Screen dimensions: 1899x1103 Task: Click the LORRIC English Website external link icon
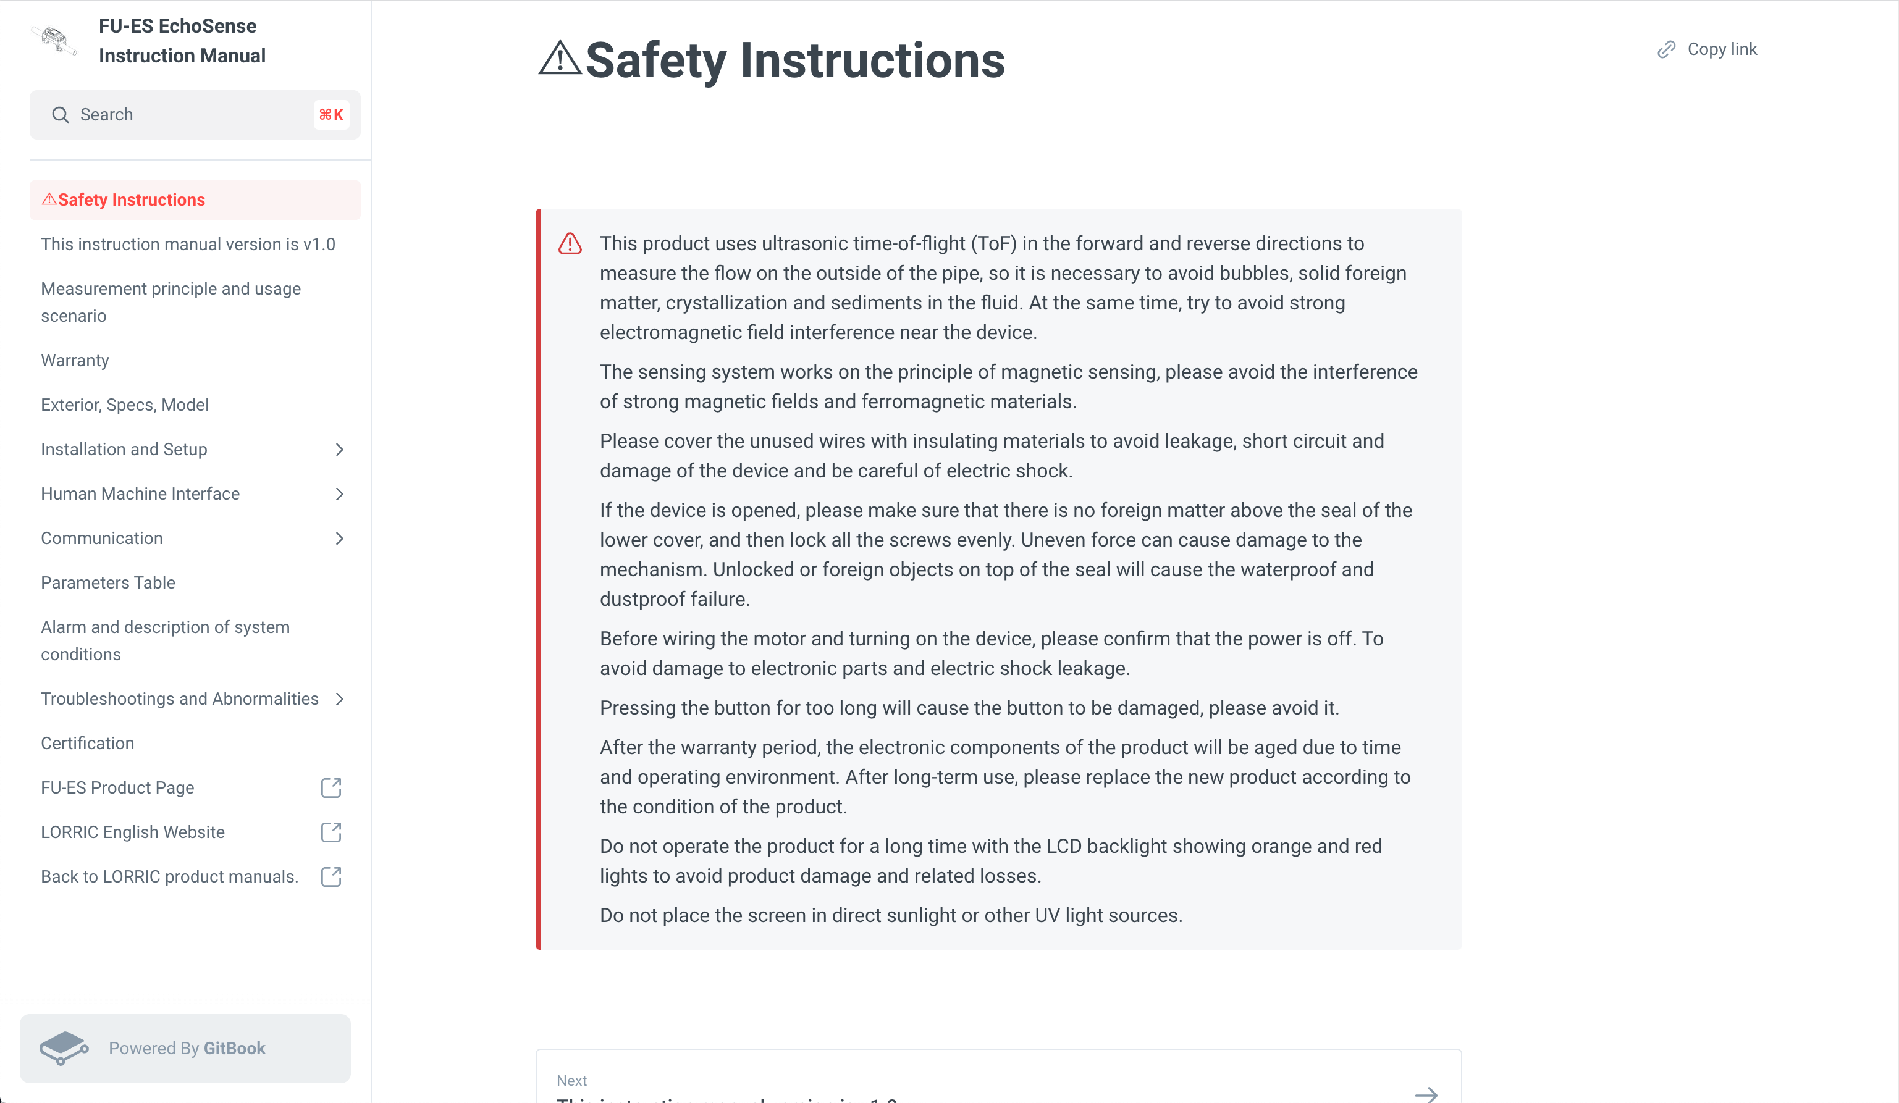tap(331, 831)
